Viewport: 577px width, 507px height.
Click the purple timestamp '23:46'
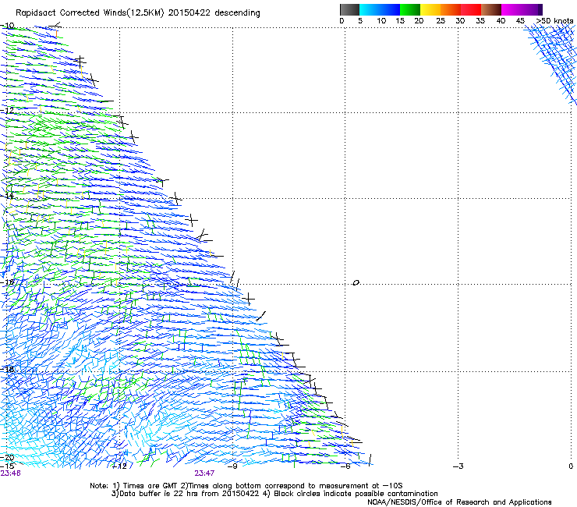[x=10, y=473]
